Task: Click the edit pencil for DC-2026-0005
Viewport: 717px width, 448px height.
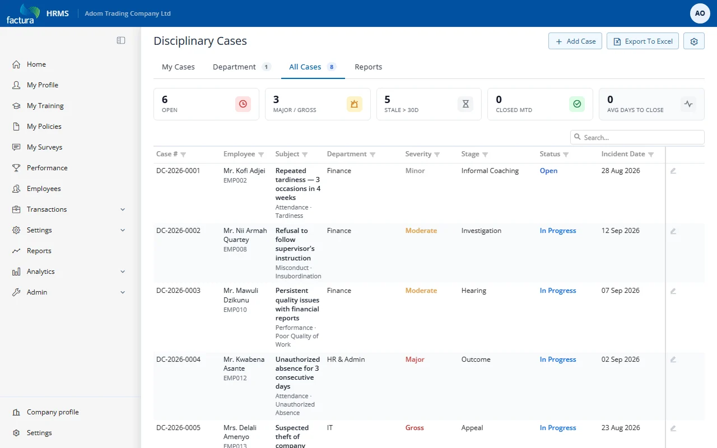Action: point(673,428)
